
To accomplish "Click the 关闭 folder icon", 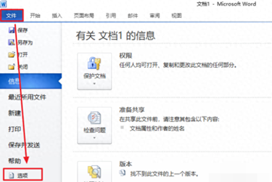I will [12, 67].
